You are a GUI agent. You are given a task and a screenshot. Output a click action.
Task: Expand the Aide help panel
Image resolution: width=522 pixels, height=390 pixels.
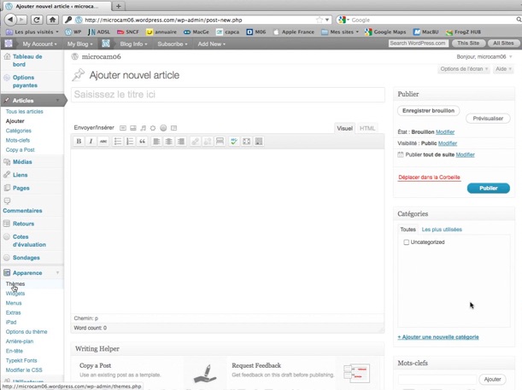[503, 69]
